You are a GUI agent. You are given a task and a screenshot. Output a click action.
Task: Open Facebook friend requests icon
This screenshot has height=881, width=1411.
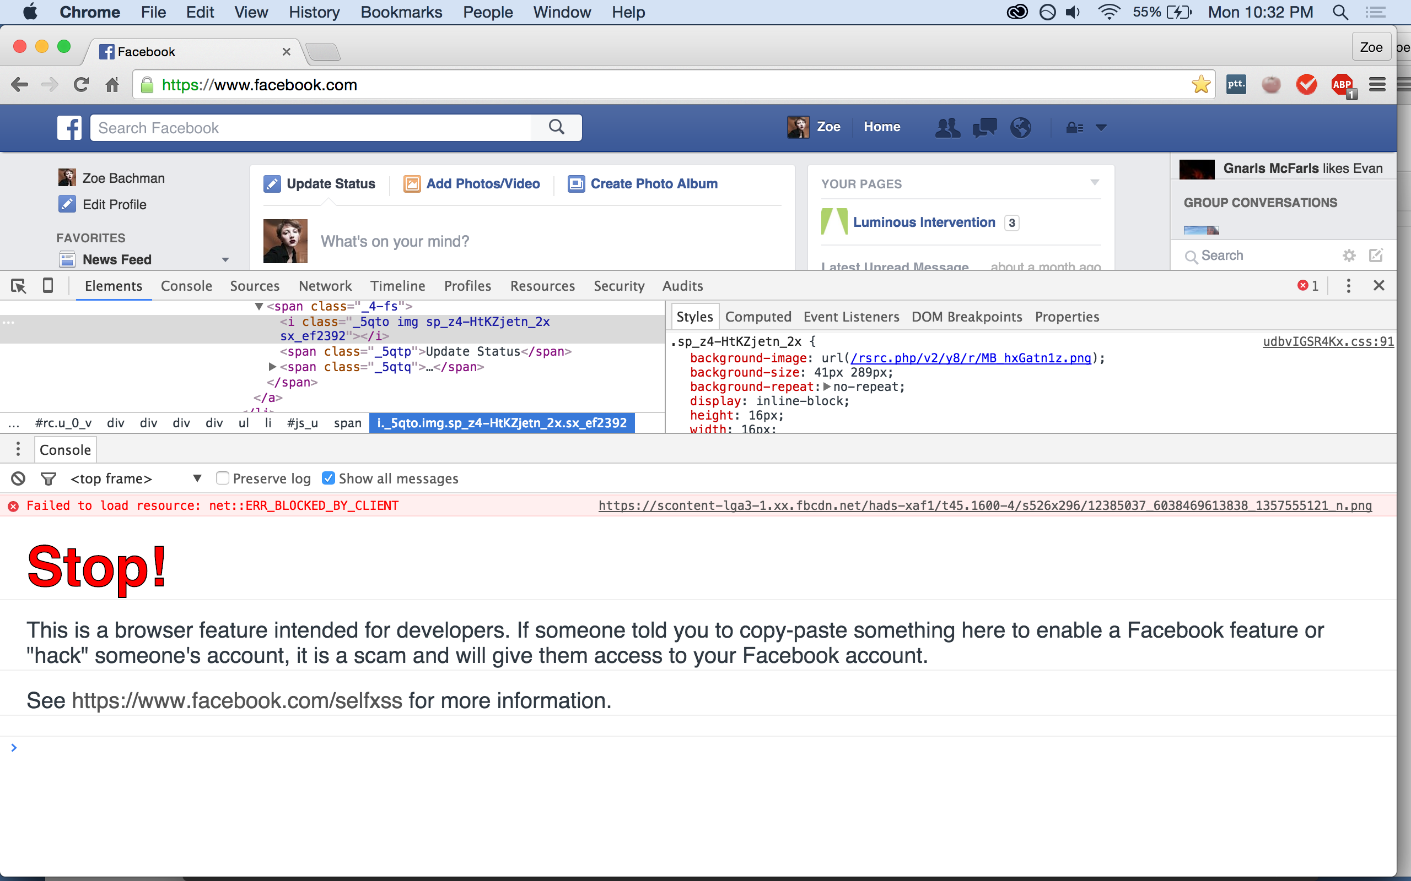947,128
